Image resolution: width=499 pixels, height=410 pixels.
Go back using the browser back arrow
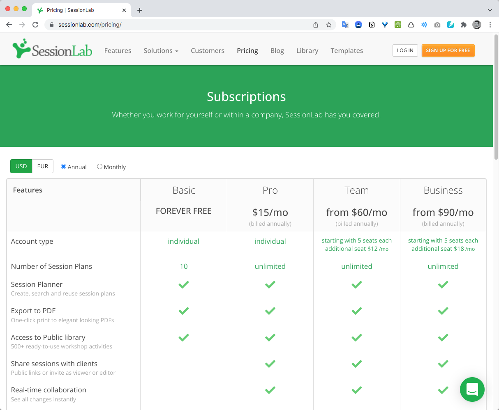pyautogui.click(x=9, y=25)
